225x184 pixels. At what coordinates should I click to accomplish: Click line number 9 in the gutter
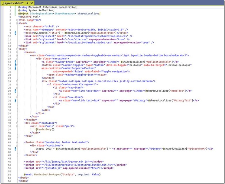pos(10,33)
